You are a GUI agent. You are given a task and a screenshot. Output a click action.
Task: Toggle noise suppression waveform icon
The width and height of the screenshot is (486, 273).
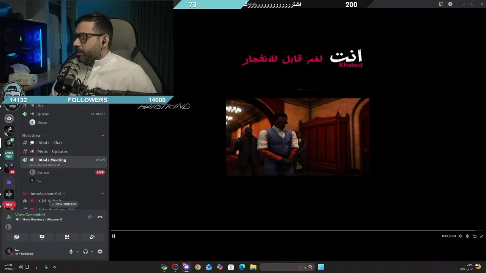(91, 217)
